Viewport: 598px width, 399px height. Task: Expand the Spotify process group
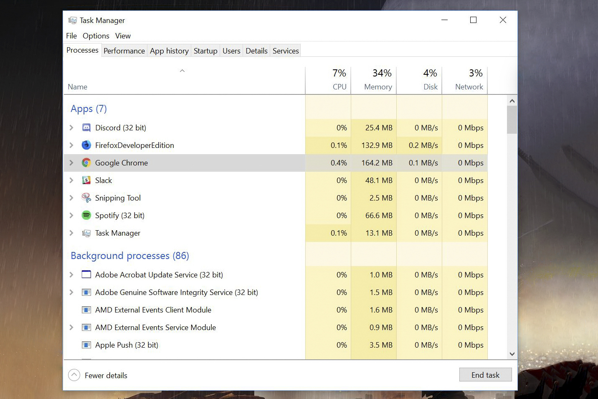tap(71, 216)
